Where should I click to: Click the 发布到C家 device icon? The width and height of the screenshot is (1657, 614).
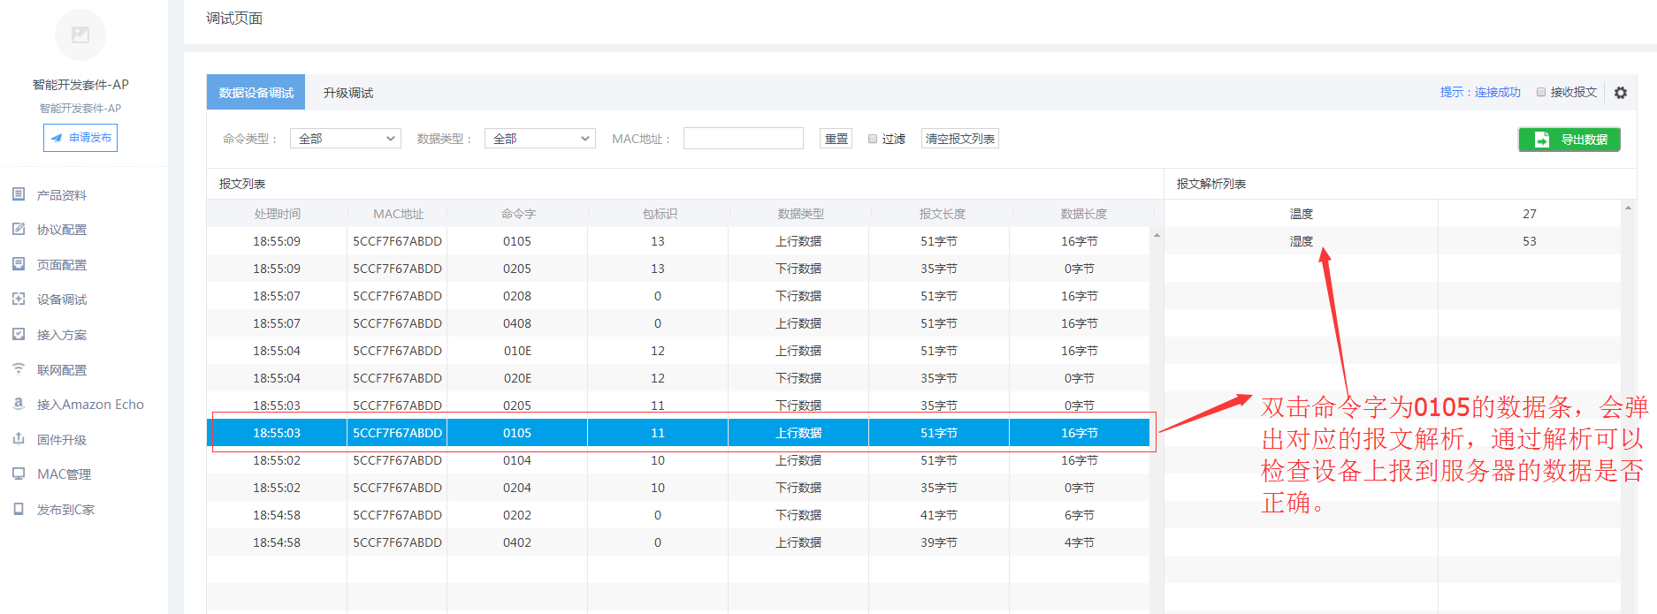tap(19, 509)
